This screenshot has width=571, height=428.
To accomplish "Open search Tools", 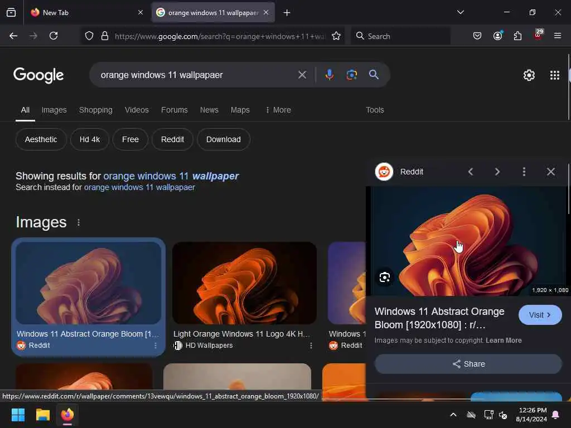I will tap(375, 110).
